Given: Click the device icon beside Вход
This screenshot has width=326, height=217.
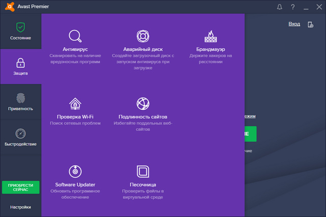Looking at the screenshot, I should (310, 24).
